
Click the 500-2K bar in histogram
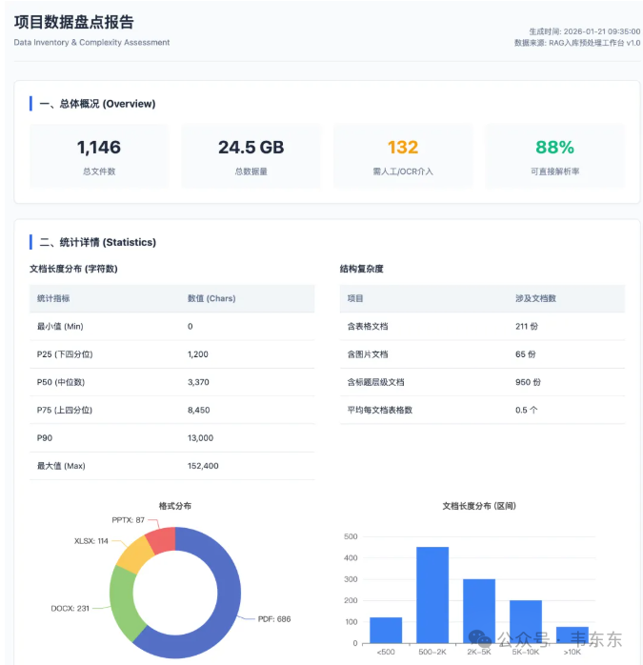click(432, 595)
